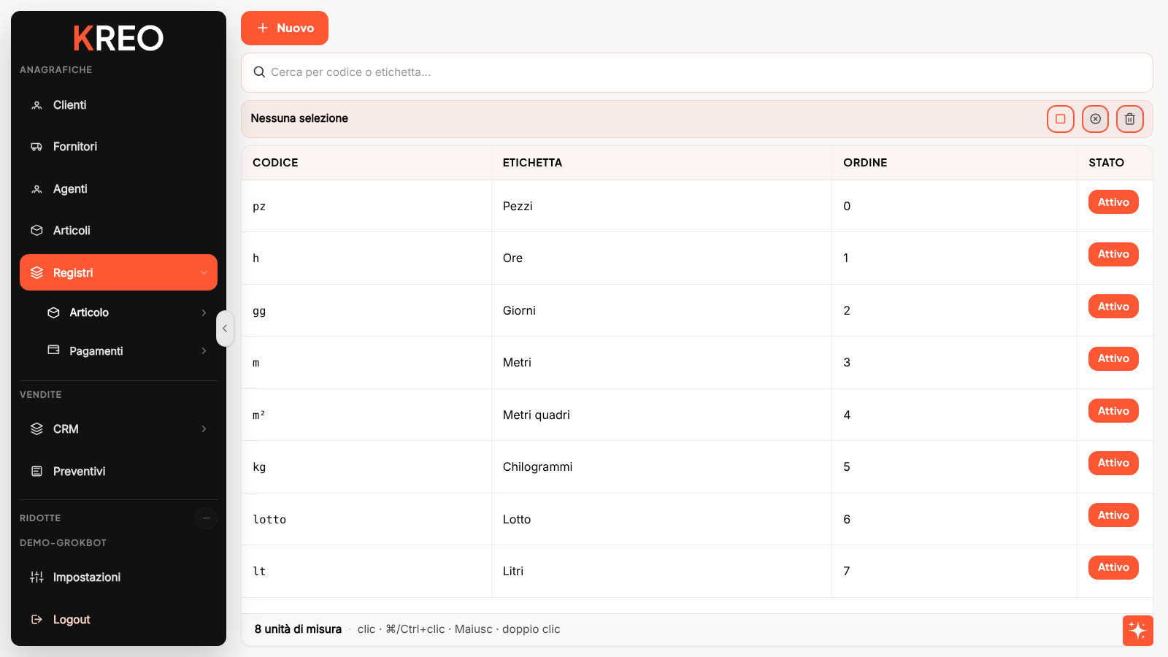The width and height of the screenshot is (1168, 657).
Task: Click the clear selection circle-x icon
Action: click(1095, 119)
